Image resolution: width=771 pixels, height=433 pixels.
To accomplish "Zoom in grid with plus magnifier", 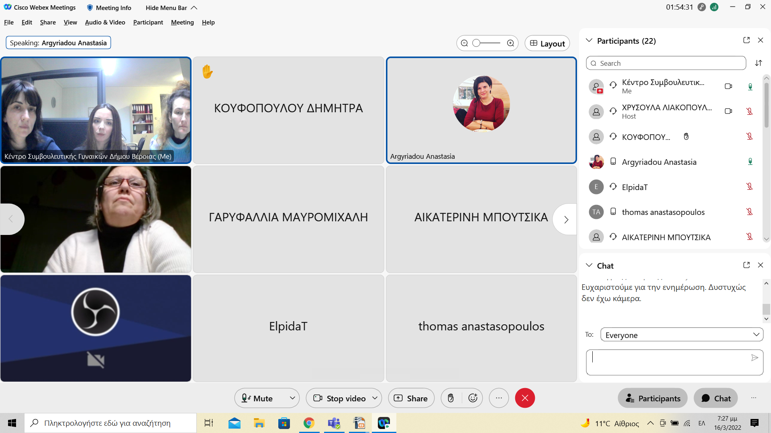I will (510, 43).
